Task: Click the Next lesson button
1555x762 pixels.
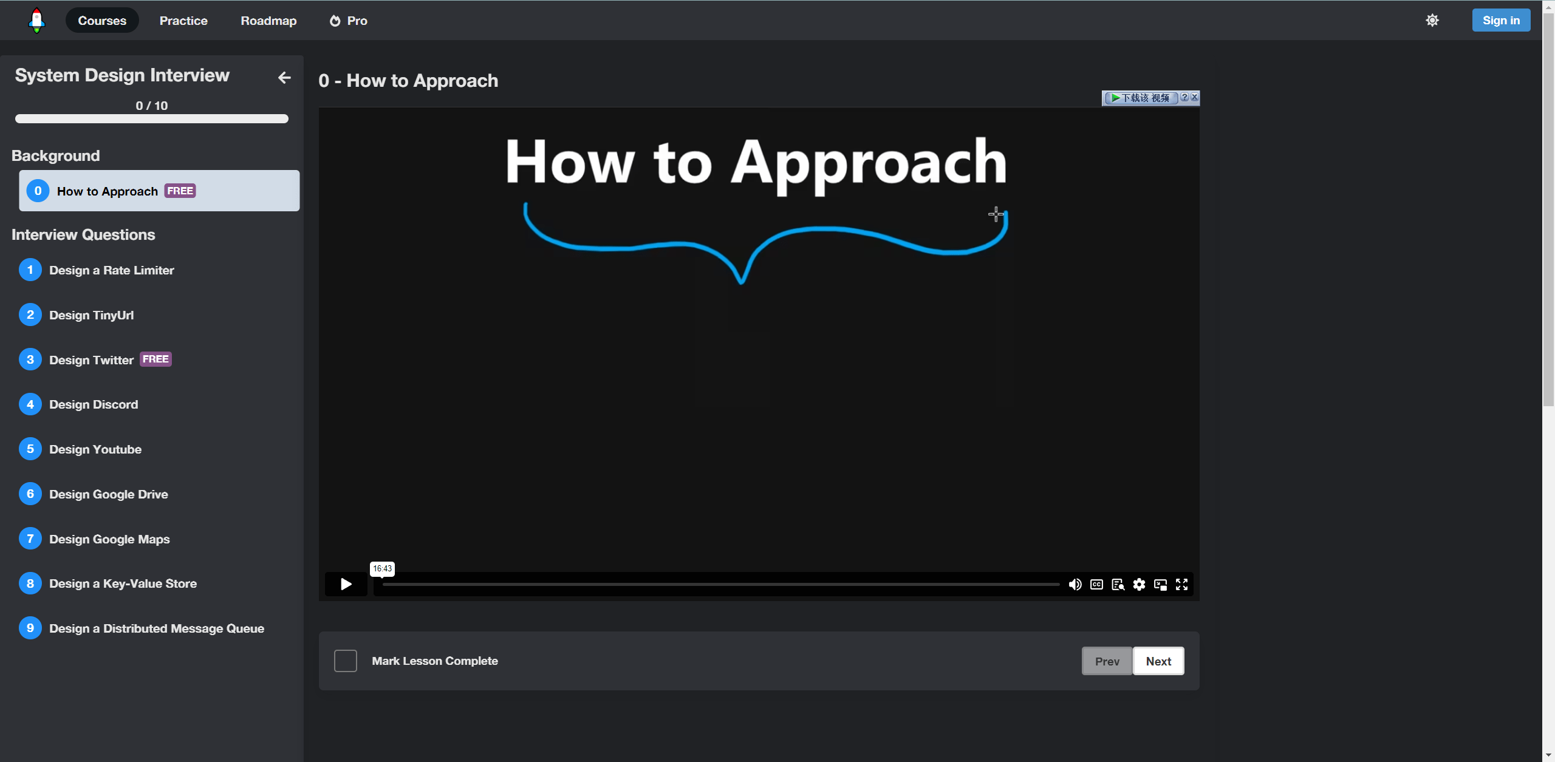Action: (x=1158, y=661)
